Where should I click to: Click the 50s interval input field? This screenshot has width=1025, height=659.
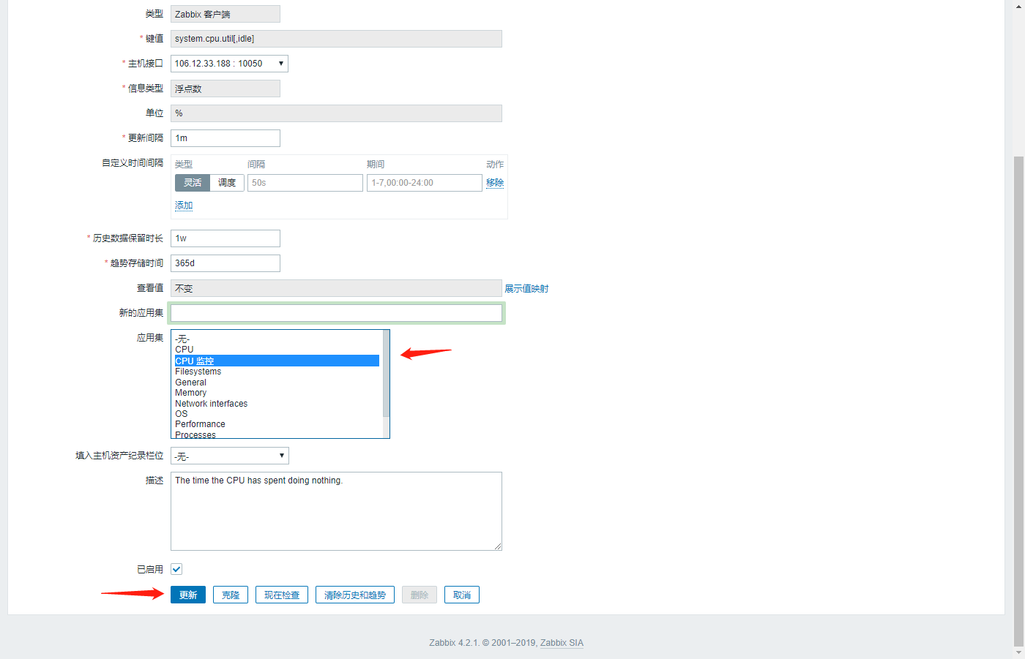pos(305,183)
